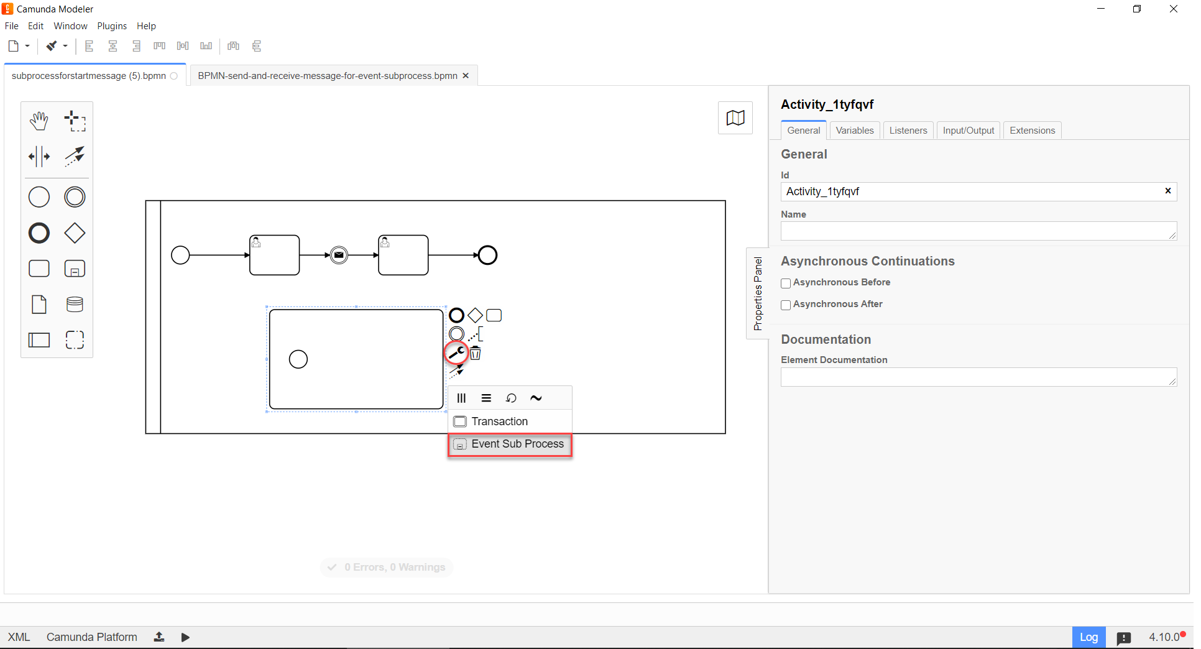Create a start event from palette
Image resolution: width=1201 pixels, height=649 pixels.
point(39,197)
